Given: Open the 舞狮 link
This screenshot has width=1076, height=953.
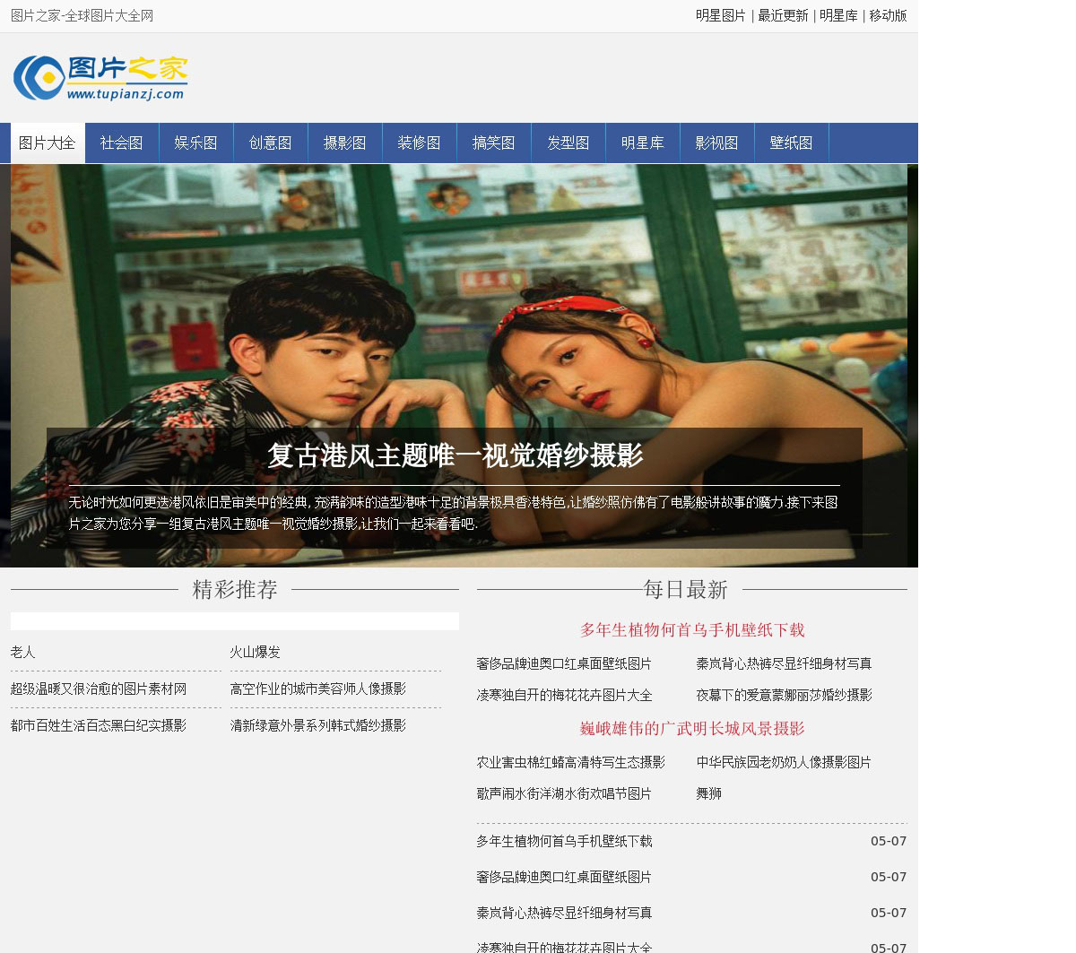Looking at the screenshot, I should [x=709, y=794].
